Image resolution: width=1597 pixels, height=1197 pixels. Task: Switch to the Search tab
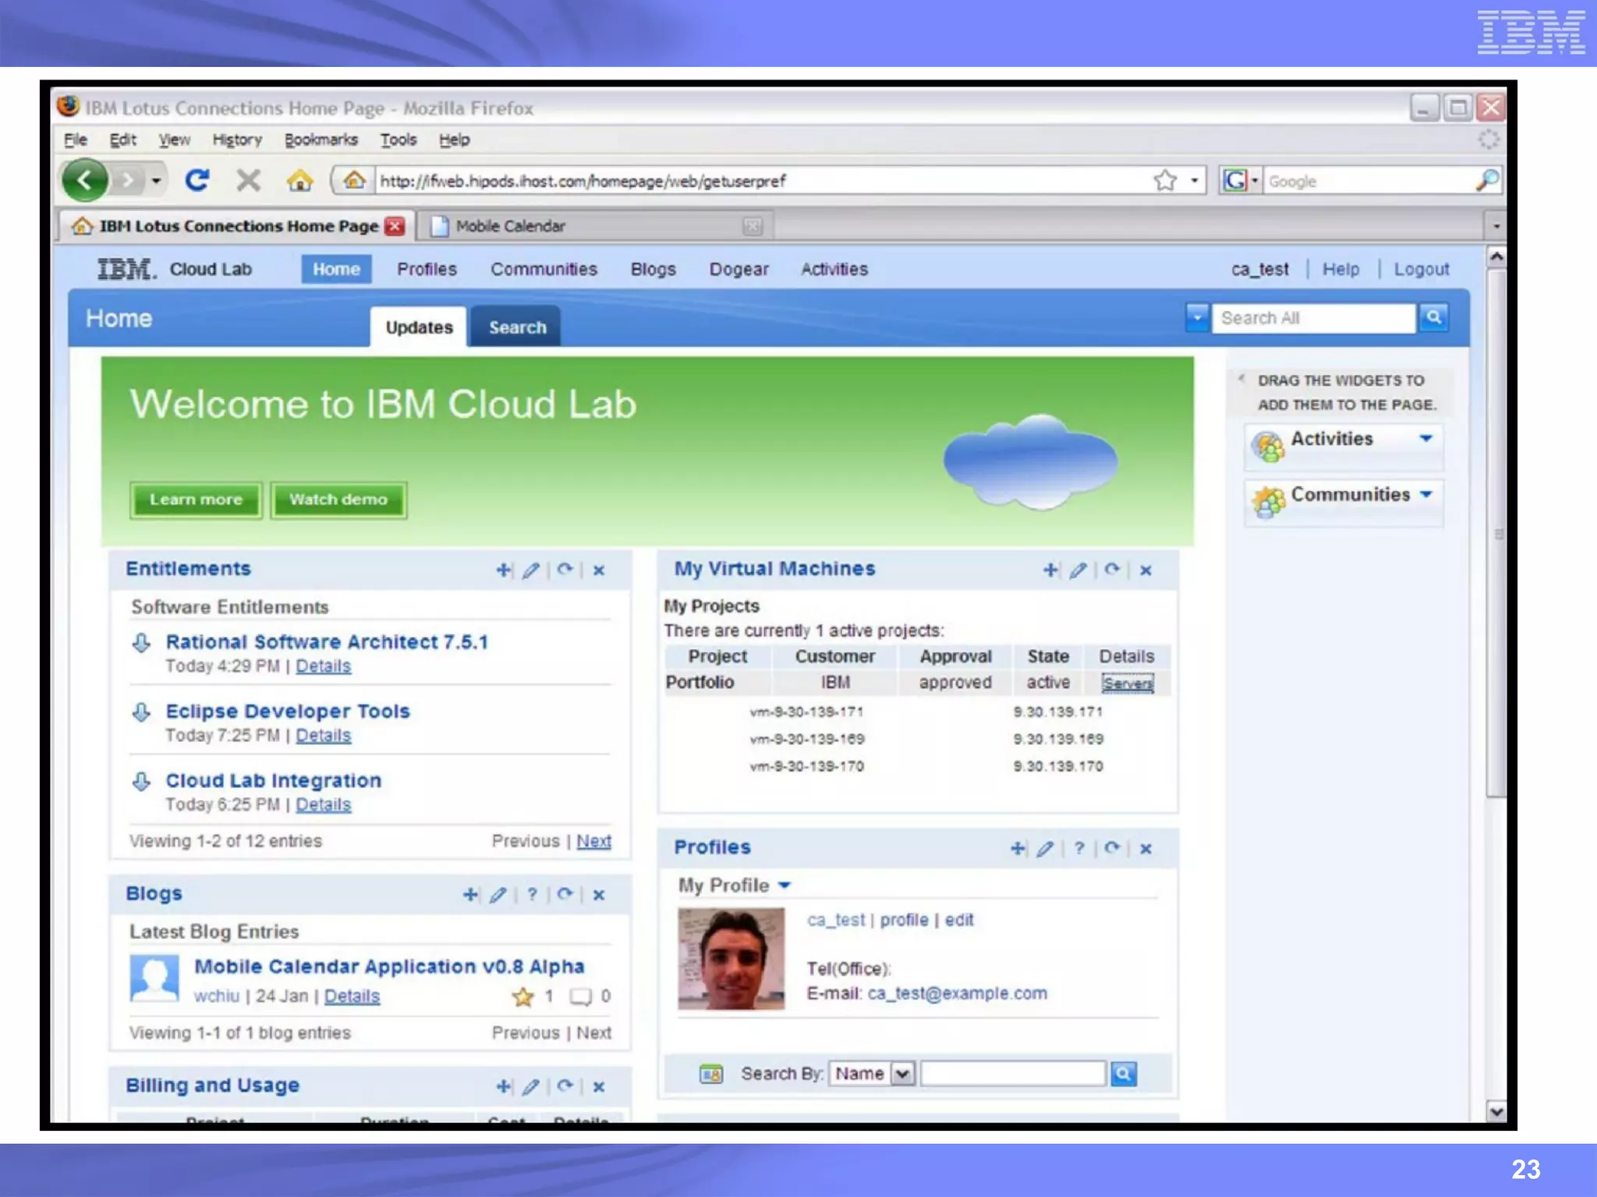[517, 327]
